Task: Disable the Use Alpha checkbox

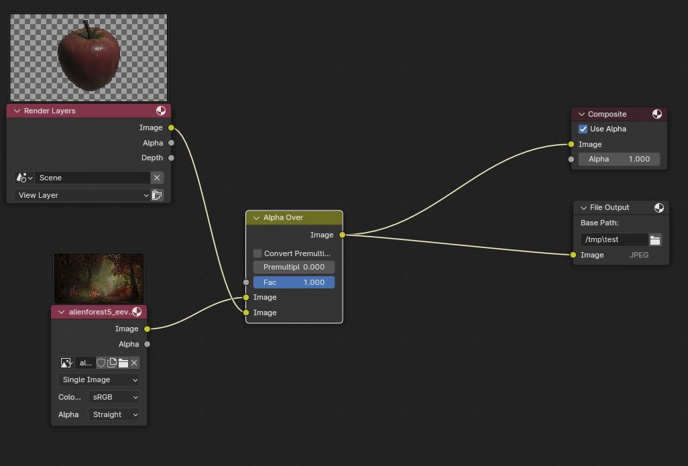Action: point(583,129)
